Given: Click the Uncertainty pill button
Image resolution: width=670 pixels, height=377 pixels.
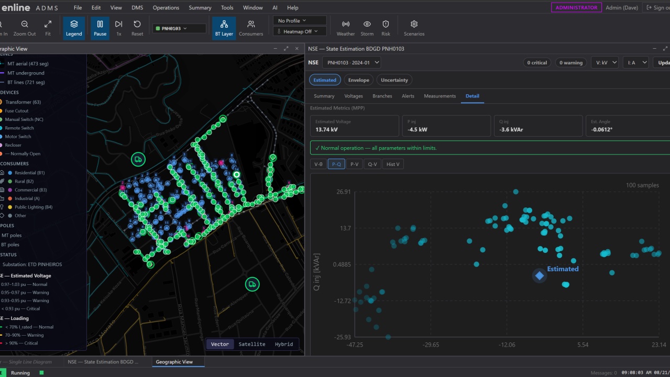Looking at the screenshot, I should click(394, 80).
